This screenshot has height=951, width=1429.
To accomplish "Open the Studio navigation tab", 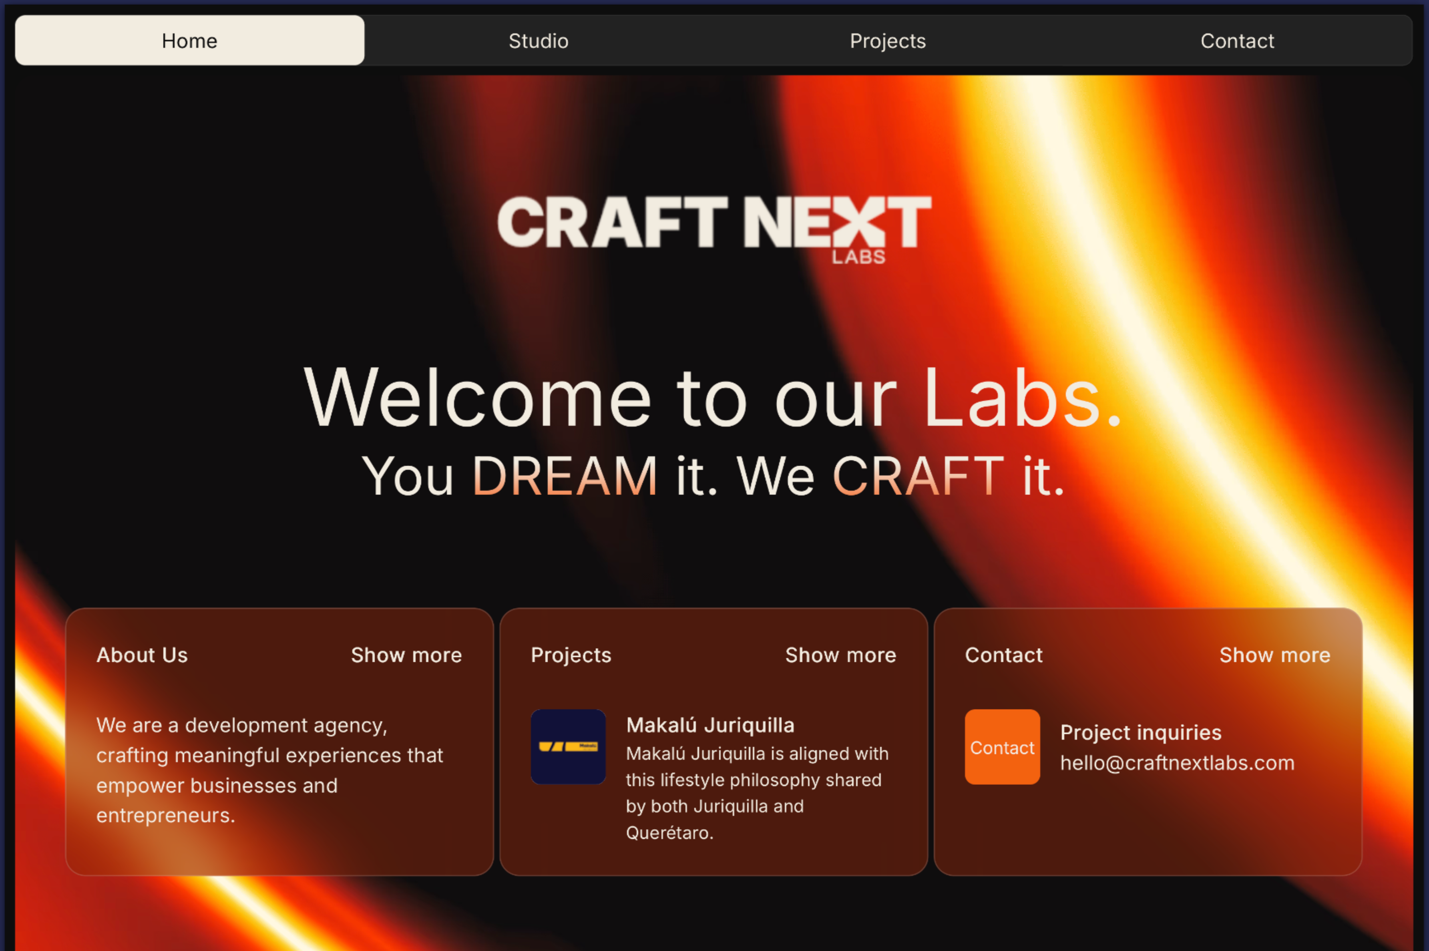I will coord(539,40).
